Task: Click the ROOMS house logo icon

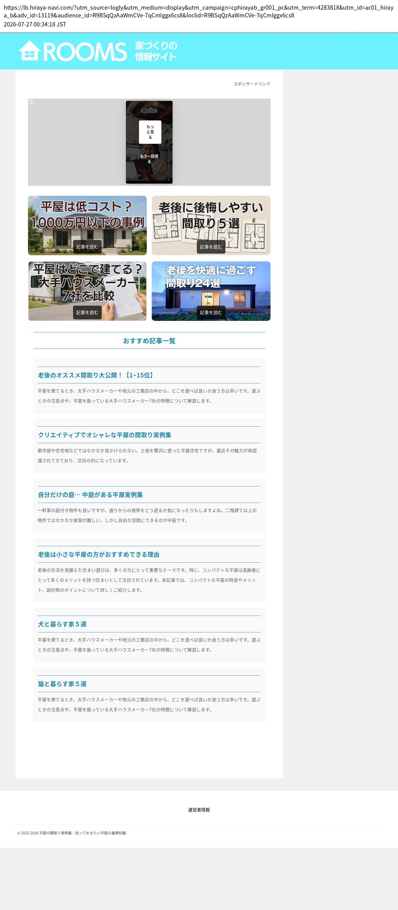Action: pyautogui.click(x=29, y=50)
